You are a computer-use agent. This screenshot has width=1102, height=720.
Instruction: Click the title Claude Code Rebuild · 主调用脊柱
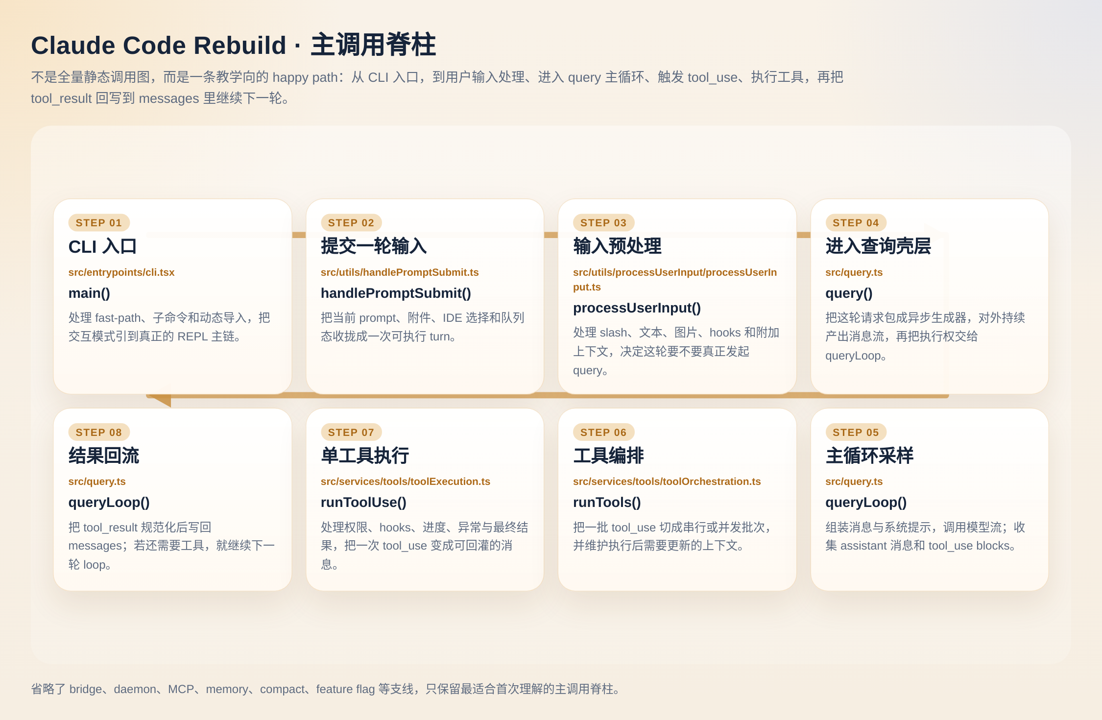(x=233, y=45)
